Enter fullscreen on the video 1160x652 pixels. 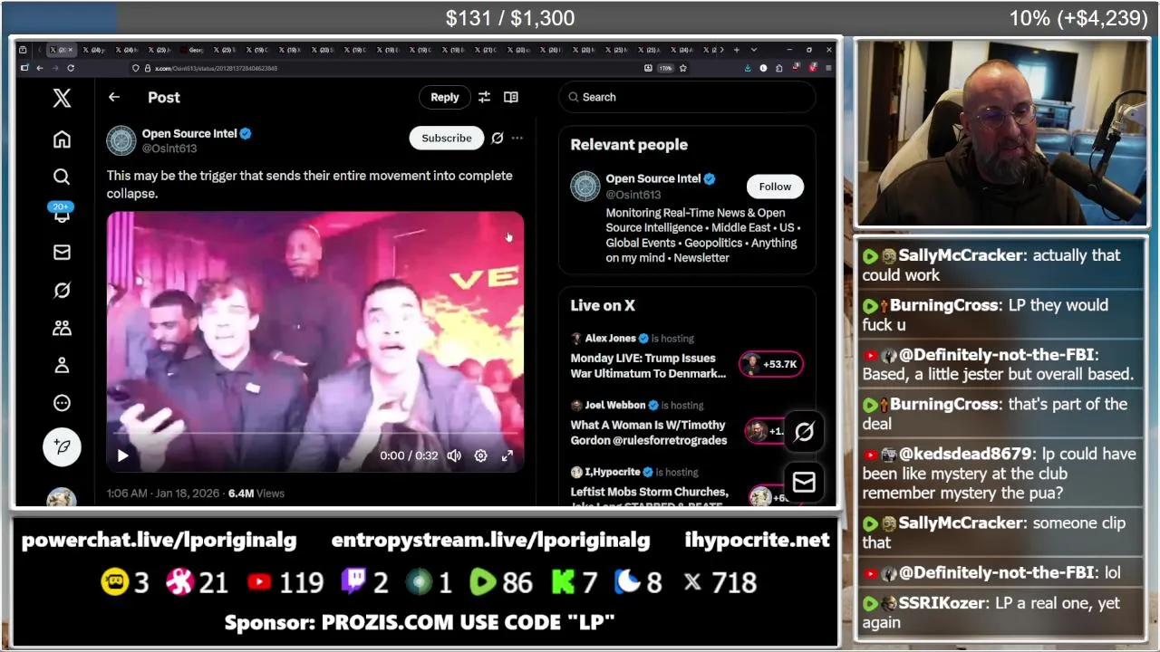507,455
